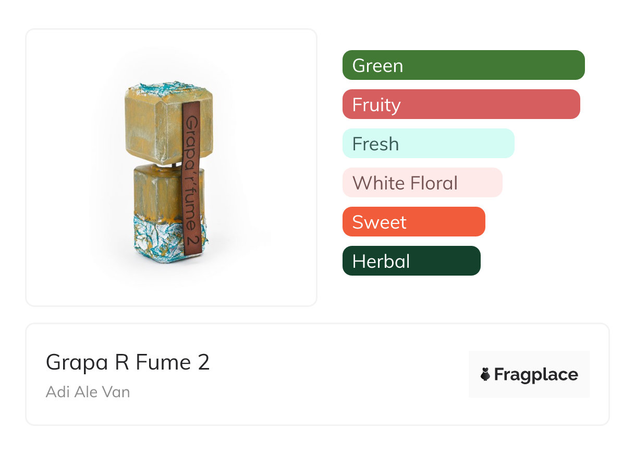The height and width of the screenshot is (451, 635).
Task: Select the Fruity accord bar
Action: (x=461, y=104)
